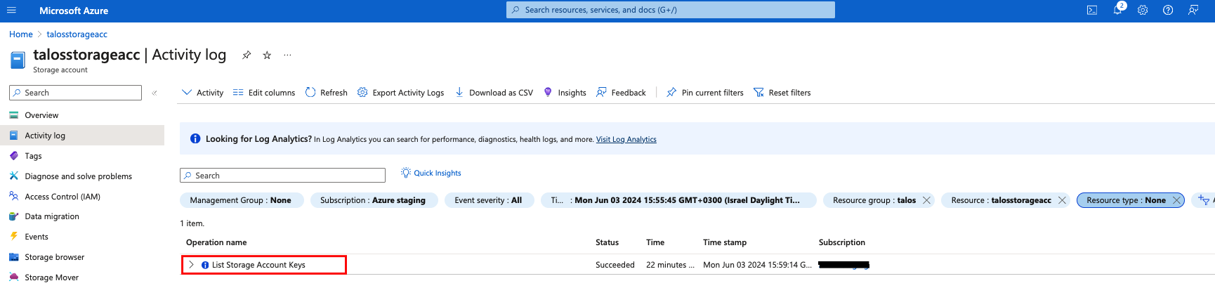1215x288 pixels.
Task: Remove the Resource group talos filter
Action: 926,200
